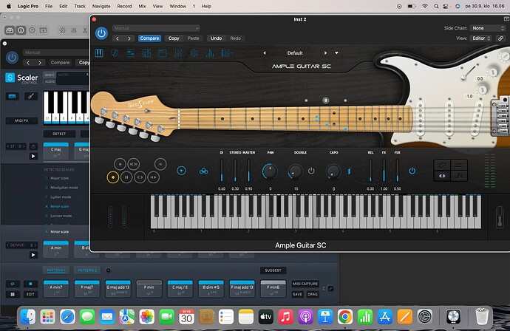Select the bidirectional arrows quadrant icon
Screen dimensions: 510x331
[x=442, y=176]
